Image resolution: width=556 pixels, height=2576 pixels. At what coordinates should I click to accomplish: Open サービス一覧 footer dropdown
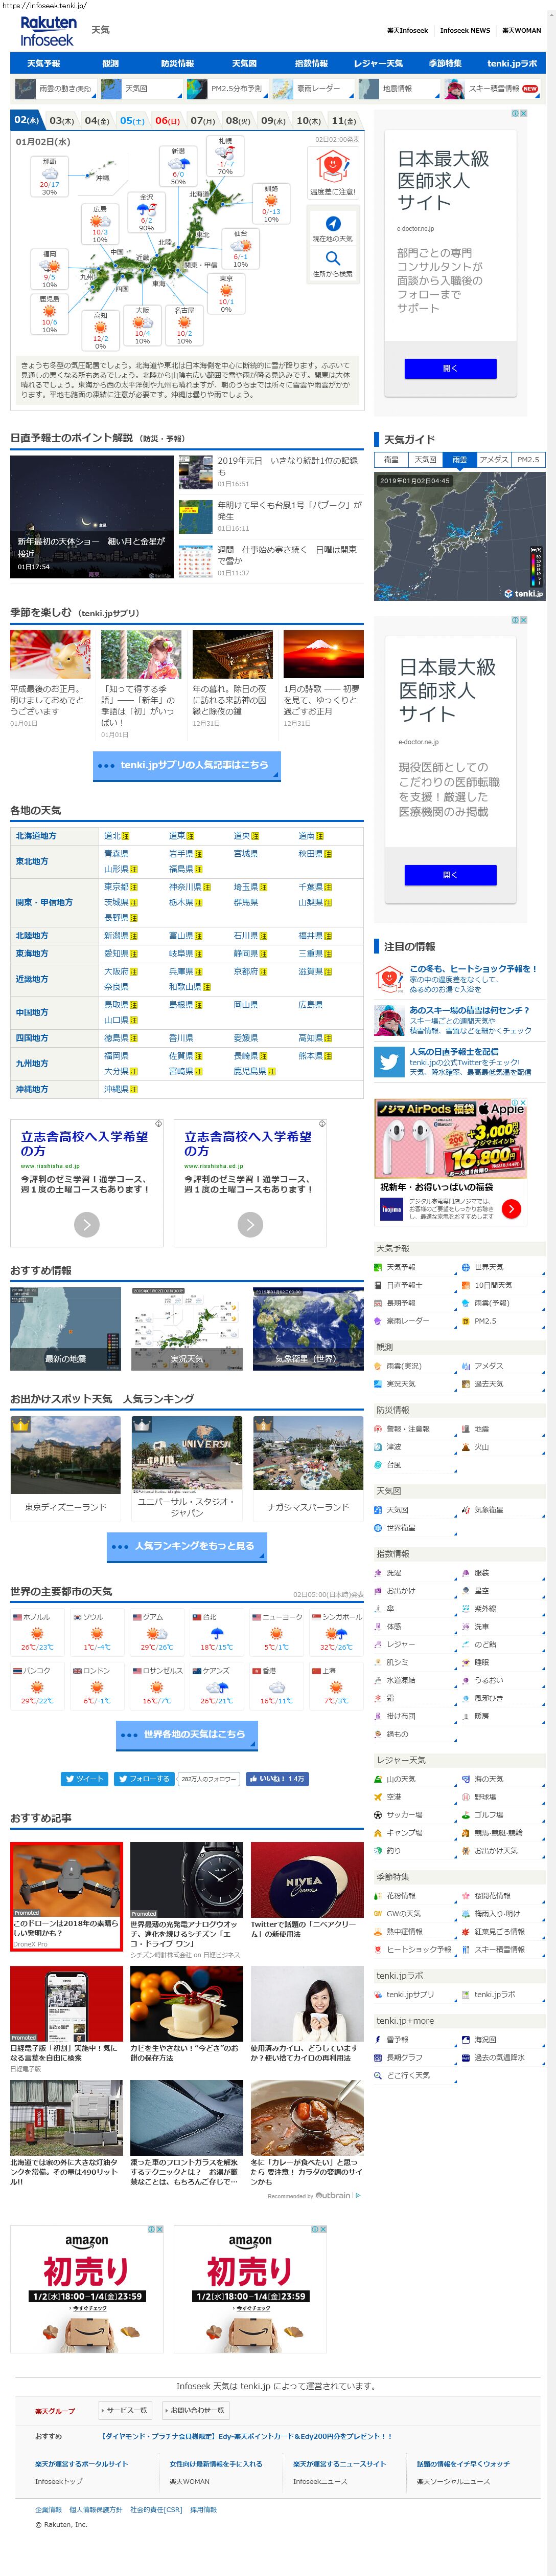(x=125, y=2410)
